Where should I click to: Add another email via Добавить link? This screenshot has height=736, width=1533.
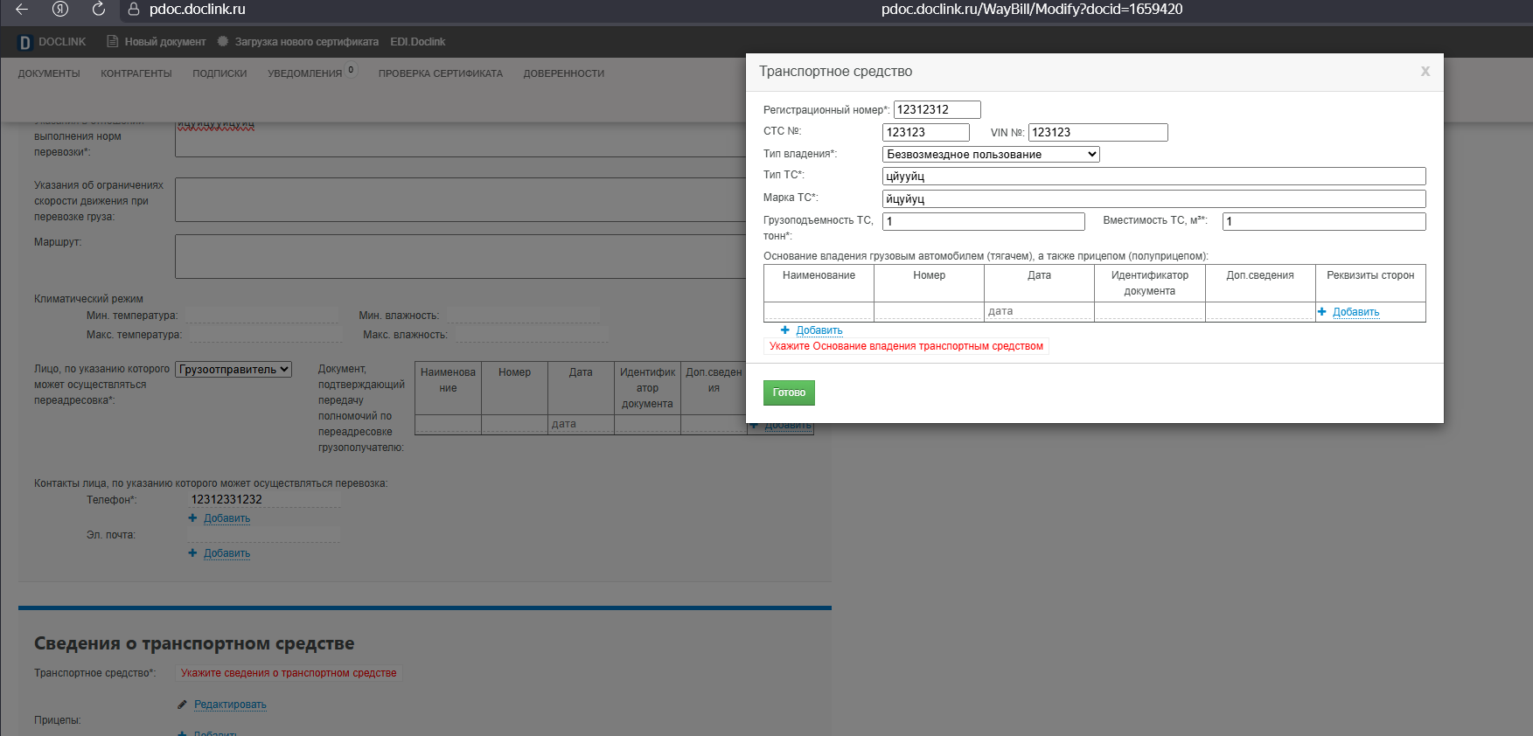pyautogui.click(x=227, y=553)
